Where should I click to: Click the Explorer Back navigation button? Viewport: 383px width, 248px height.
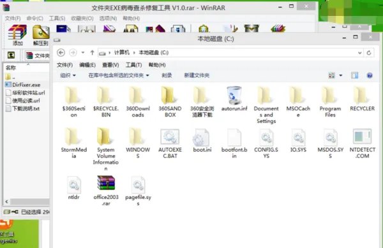61,53
